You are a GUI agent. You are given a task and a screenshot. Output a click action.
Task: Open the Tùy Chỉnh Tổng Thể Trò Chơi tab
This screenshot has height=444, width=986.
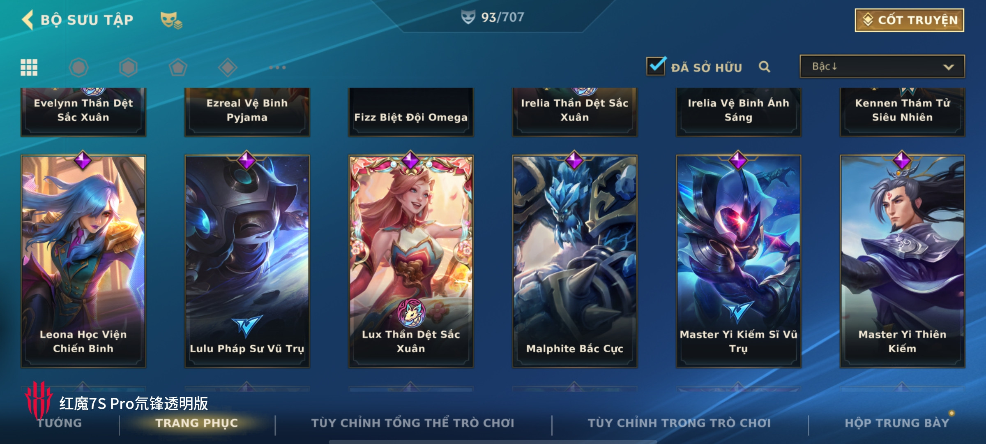click(413, 423)
